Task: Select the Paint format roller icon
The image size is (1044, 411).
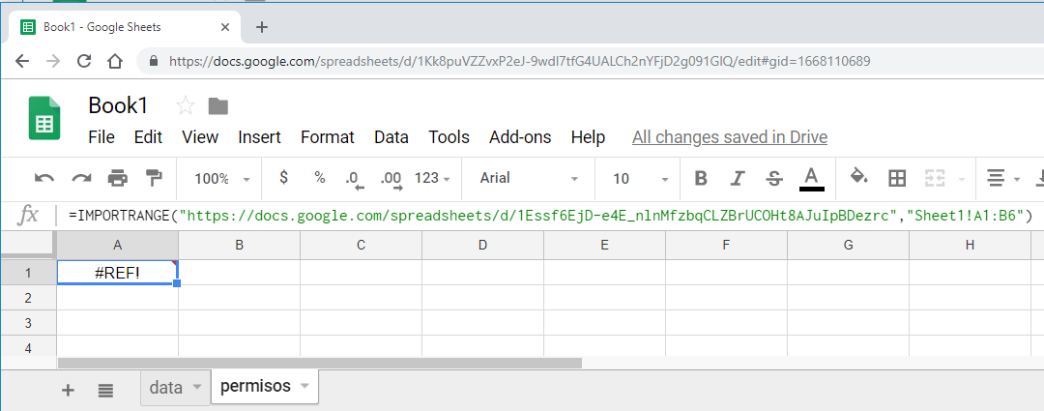Action: [x=154, y=178]
